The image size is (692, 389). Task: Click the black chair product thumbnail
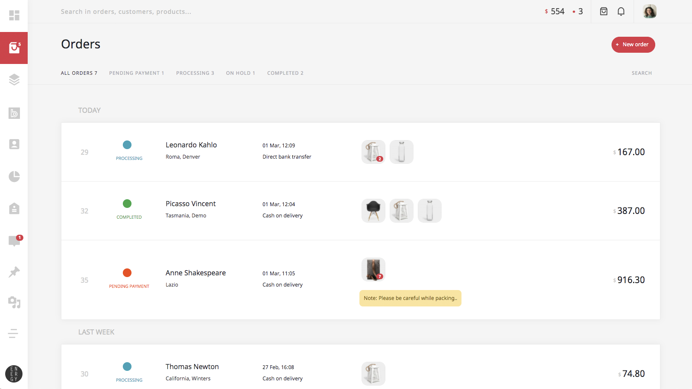373,210
